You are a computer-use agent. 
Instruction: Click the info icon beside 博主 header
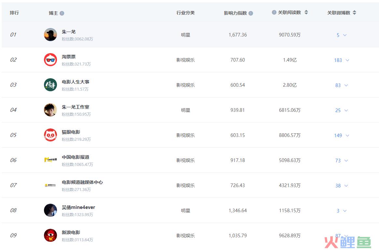pyautogui.click(x=62, y=13)
